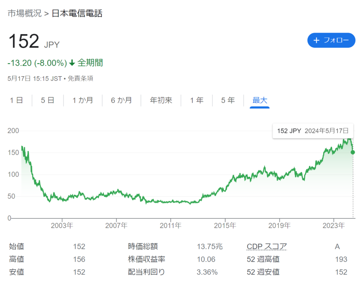
Task: Click the 株価収益率 value 10.06
Action: (206, 259)
